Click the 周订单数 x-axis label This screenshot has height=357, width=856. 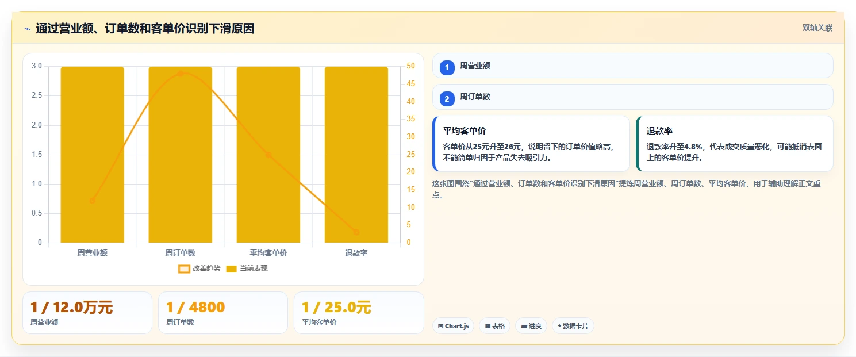[x=180, y=253]
